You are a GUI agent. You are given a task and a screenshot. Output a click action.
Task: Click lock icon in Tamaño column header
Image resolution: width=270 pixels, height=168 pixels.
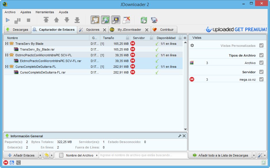128,38
